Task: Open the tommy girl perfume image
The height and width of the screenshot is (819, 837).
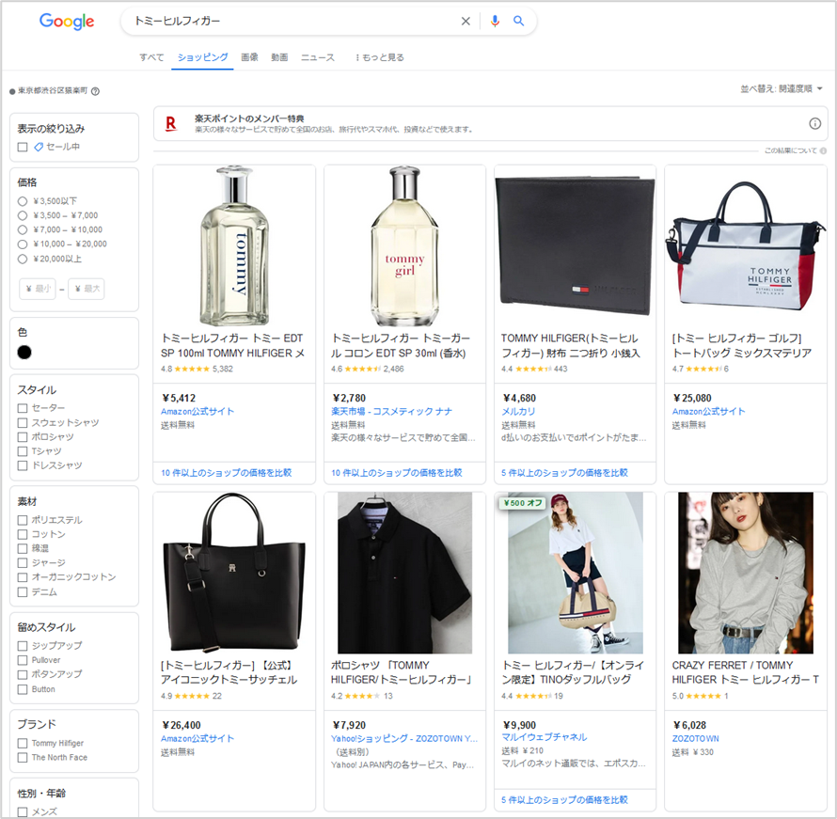Action: coord(404,246)
